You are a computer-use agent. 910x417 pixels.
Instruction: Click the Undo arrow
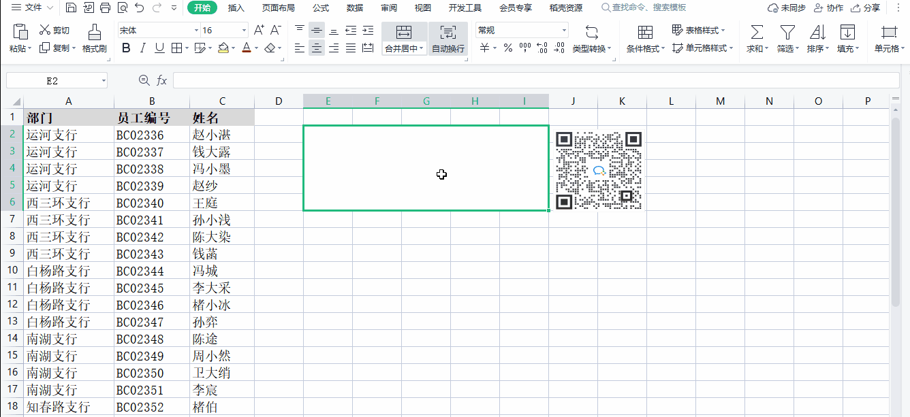139,8
